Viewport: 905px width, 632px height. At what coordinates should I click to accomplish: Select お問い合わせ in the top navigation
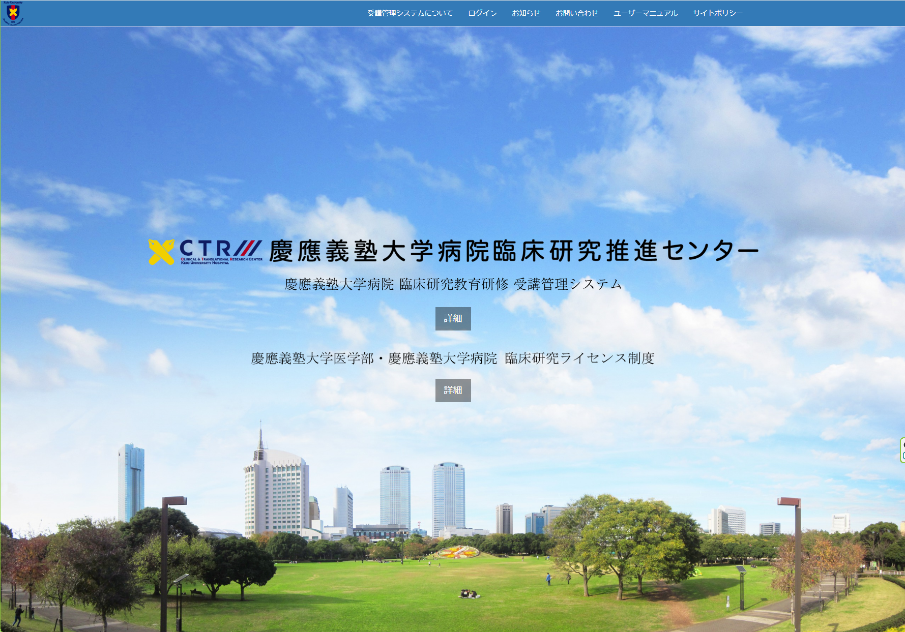[x=576, y=13]
